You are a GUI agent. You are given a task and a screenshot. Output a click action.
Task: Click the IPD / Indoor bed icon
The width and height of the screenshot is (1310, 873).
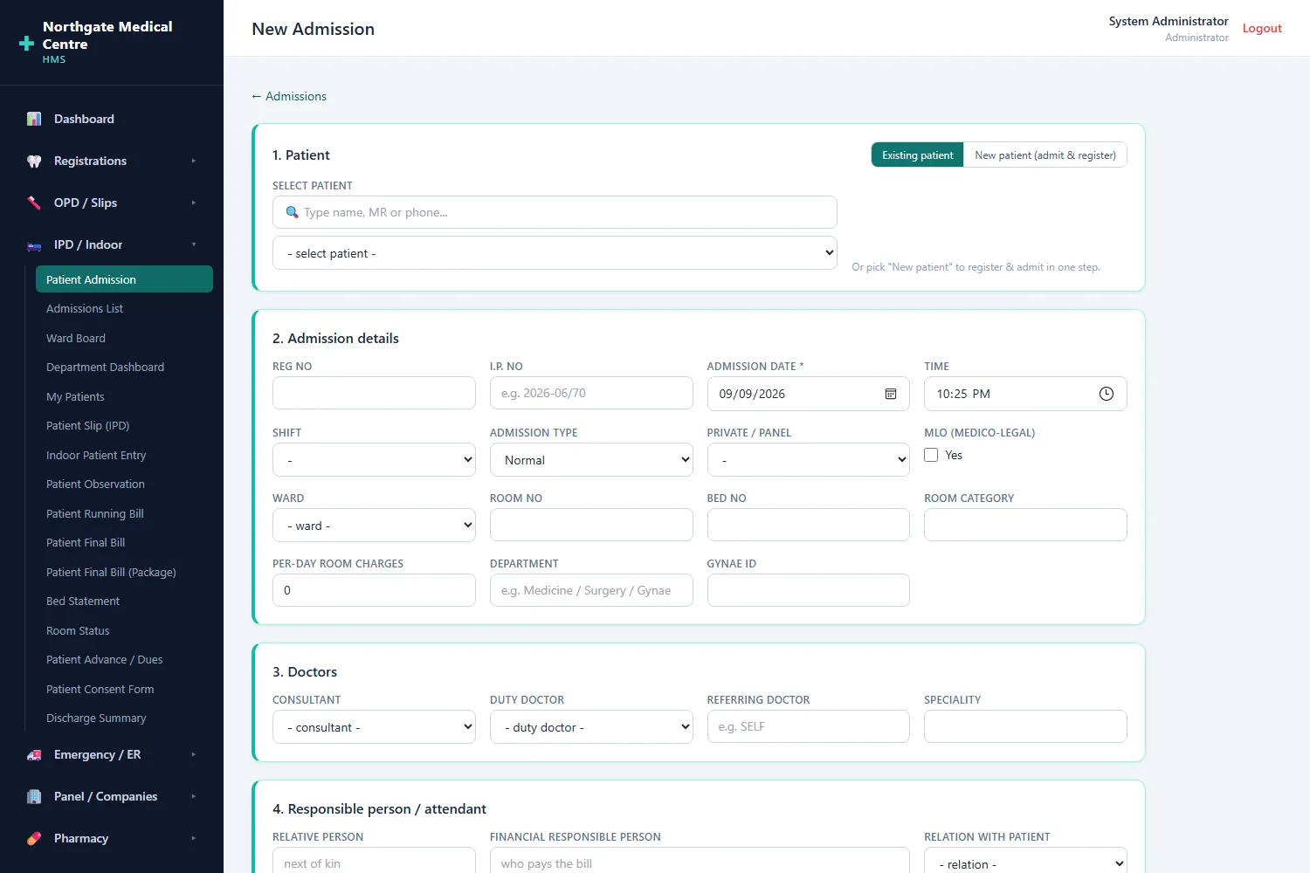[34, 245]
